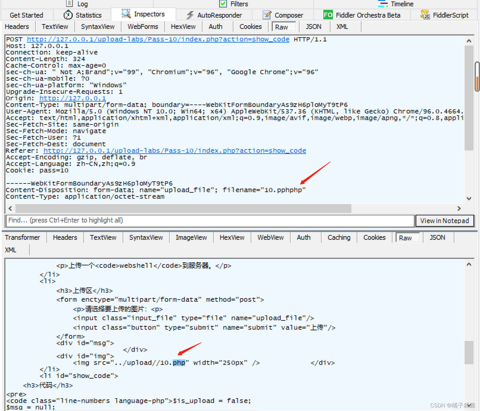Click request pane scroll right arrow
480x411 pixels.
pos(459,208)
